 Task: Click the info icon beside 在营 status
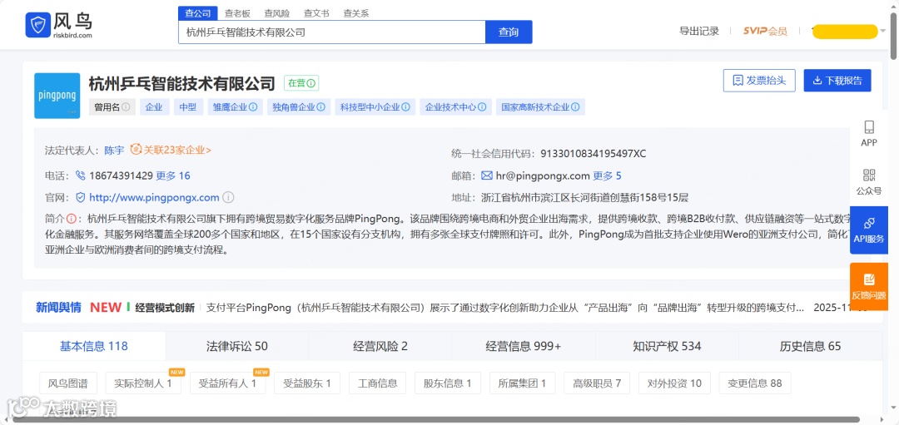point(311,83)
